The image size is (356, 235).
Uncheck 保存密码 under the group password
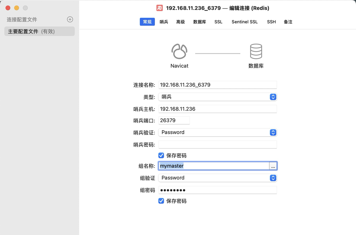pos(161,201)
